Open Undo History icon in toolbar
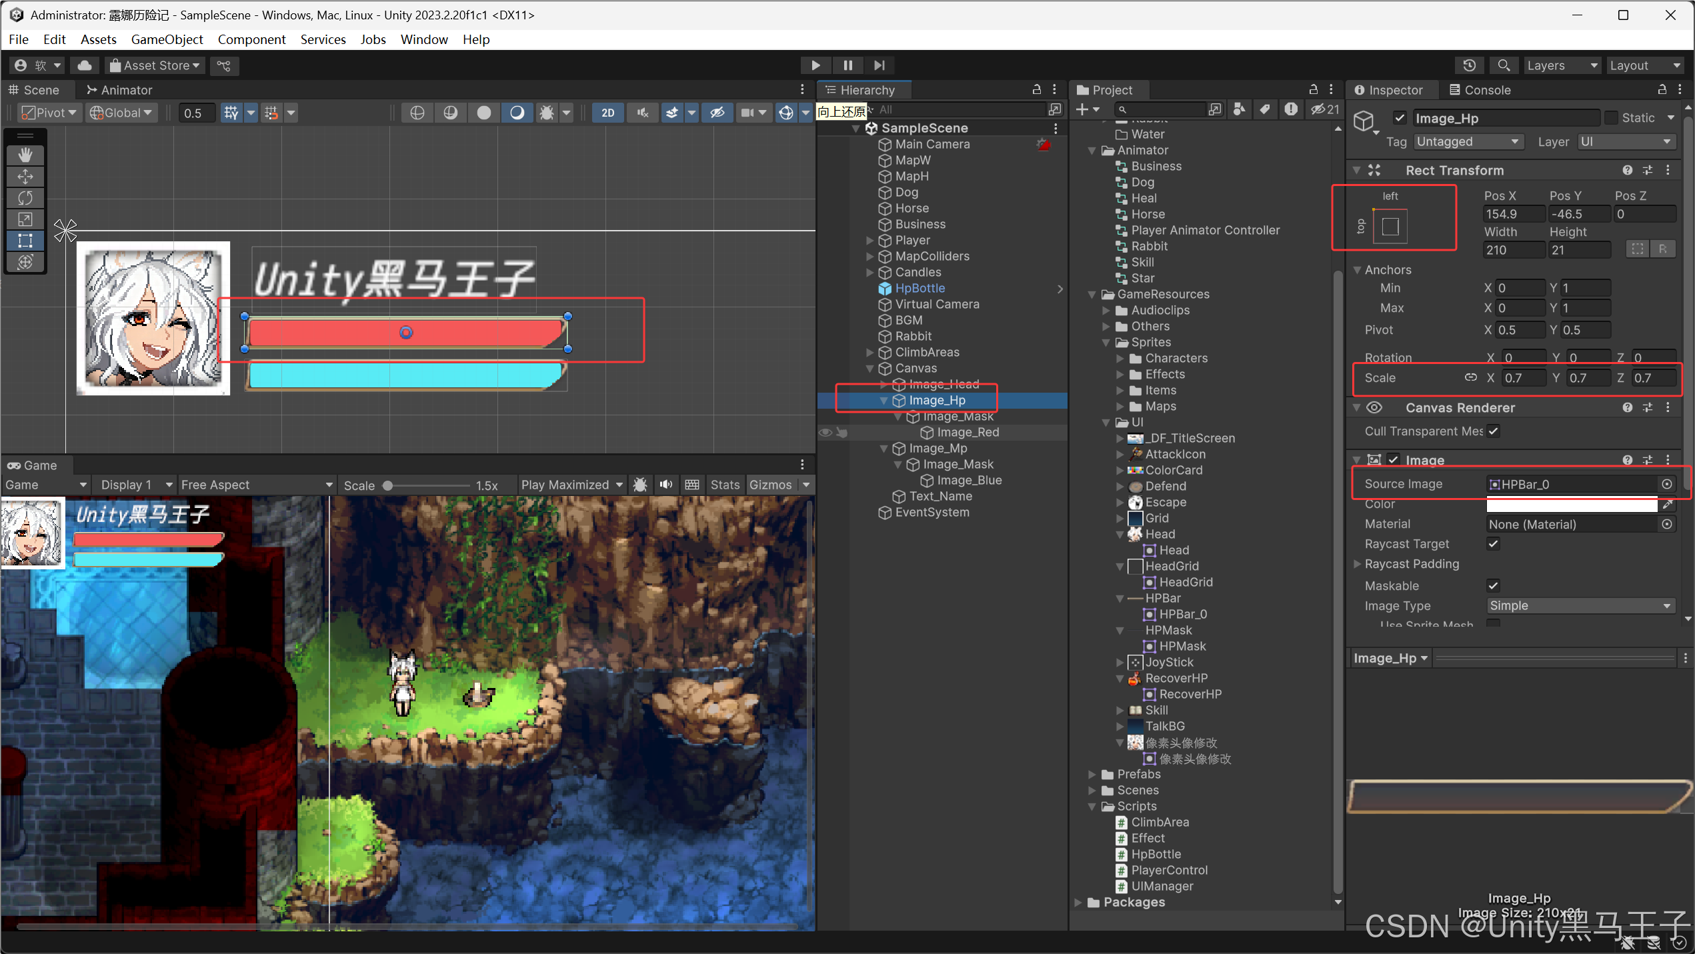Image resolution: width=1695 pixels, height=954 pixels. (1469, 65)
